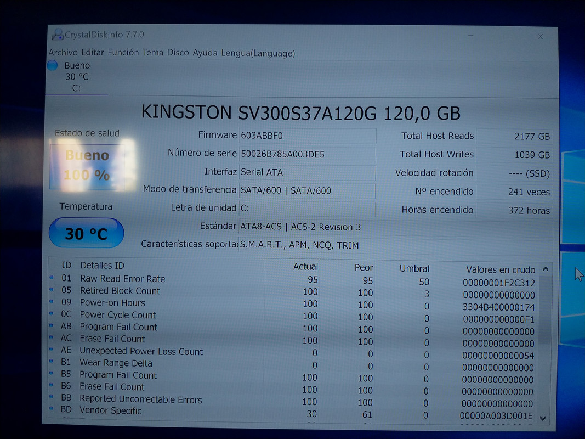
Task: Open the Función menu
Action: click(x=123, y=52)
